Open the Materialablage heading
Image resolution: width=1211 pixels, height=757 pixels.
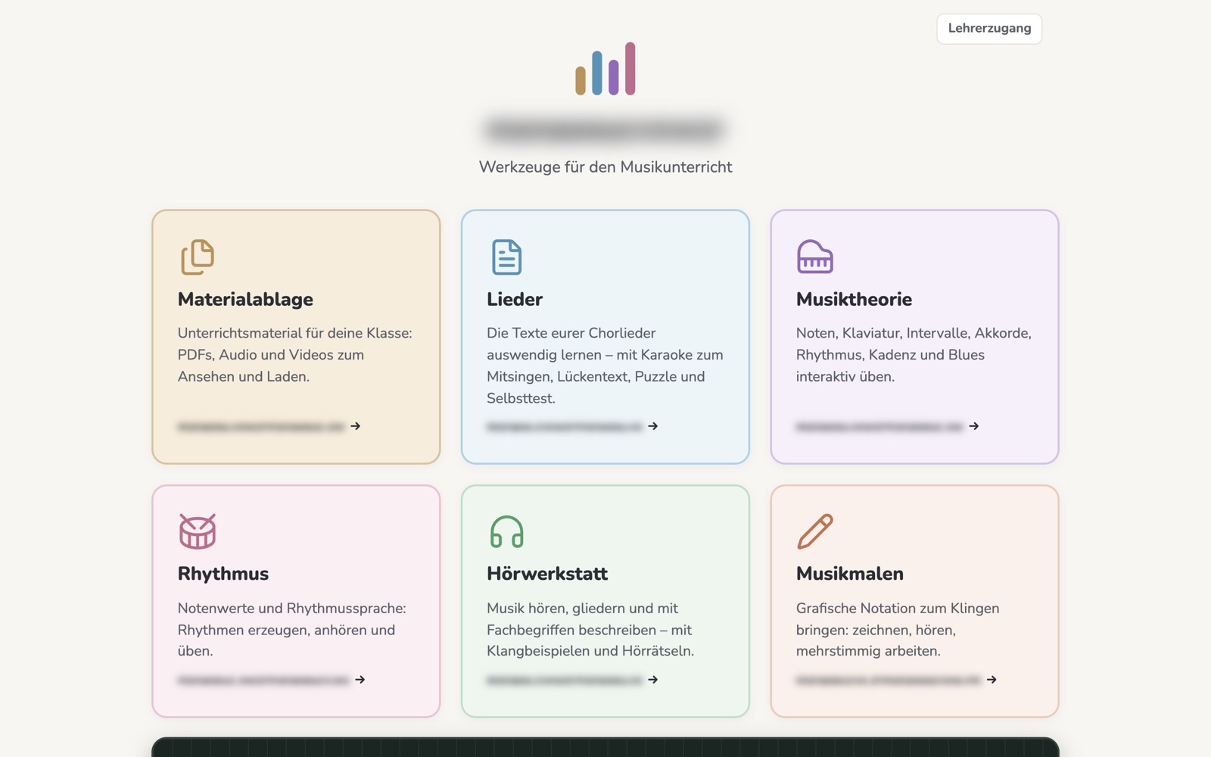pos(245,300)
